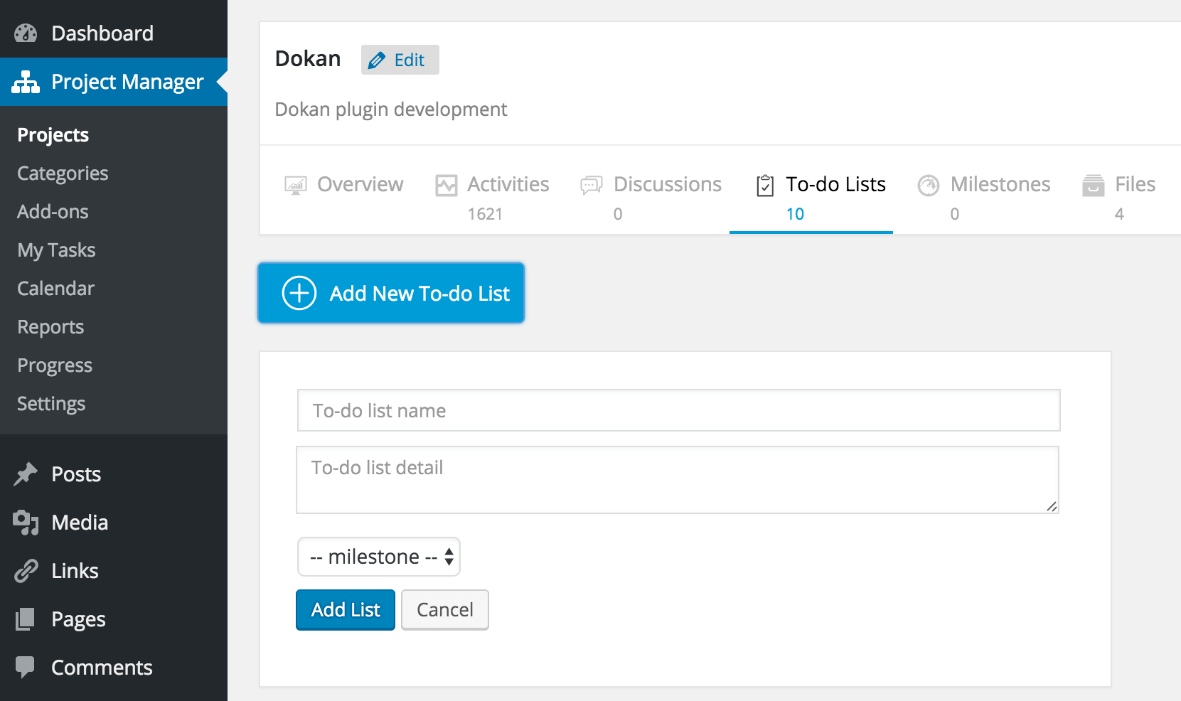Focus the To-do list name field
This screenshot has width=1181, height=701.
pos(678,410)
